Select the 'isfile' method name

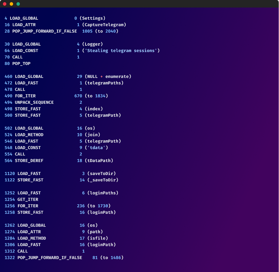click(x=97, y=238)
